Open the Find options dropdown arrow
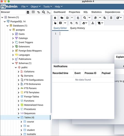The width and height of the screenshot is (124, 136). (x=89, y=18)
